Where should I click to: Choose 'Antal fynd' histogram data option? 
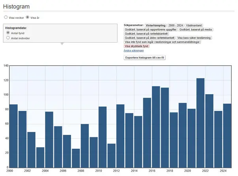[x=8, y=33]
